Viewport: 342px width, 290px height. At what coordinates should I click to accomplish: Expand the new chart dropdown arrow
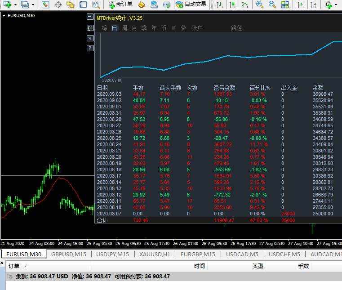pyautogui.click(x=15, y=4)
